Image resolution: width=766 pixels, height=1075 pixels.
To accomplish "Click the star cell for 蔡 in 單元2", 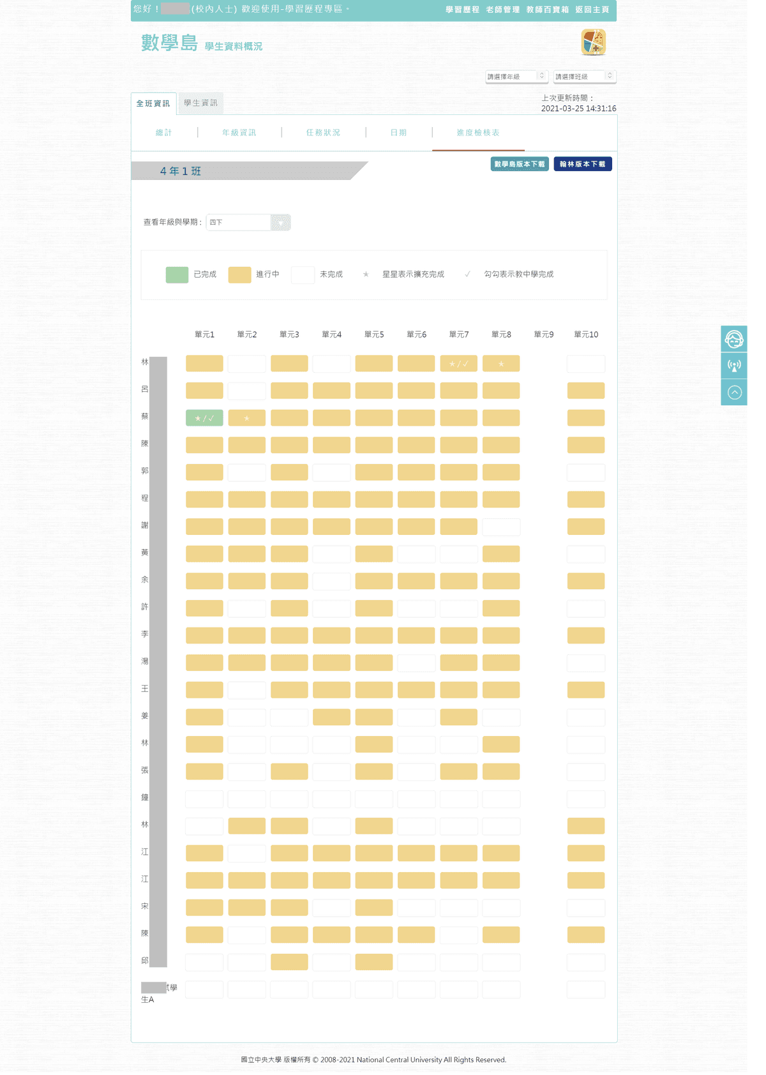I will (x=247, y=418).
